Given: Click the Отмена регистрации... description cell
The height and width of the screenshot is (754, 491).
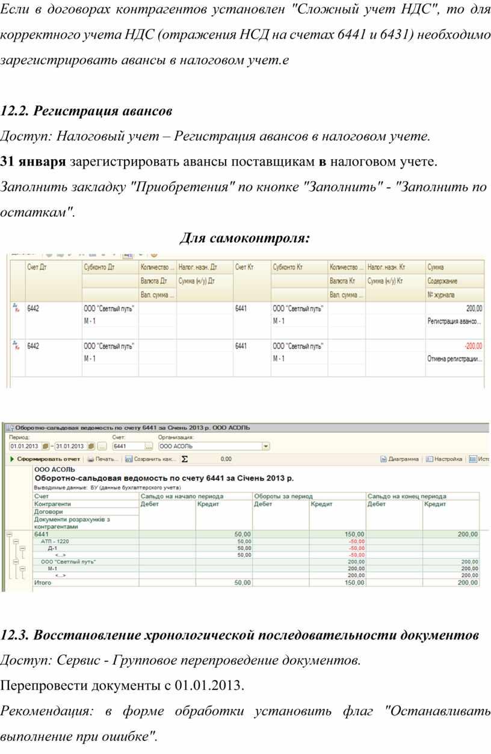Looking at the screenshot, I should click(454, 359).
